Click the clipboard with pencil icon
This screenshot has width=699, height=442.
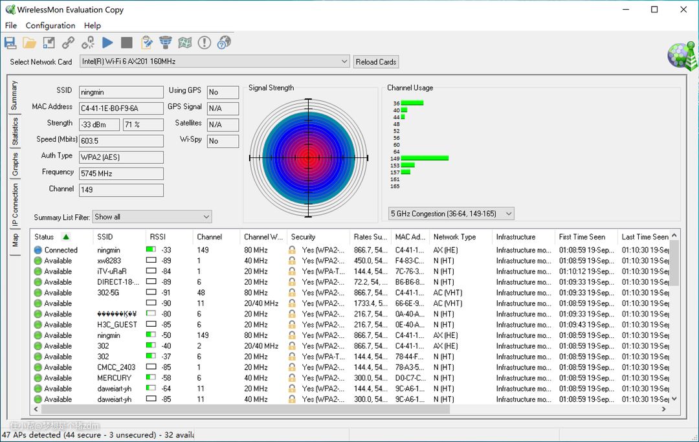146,43
